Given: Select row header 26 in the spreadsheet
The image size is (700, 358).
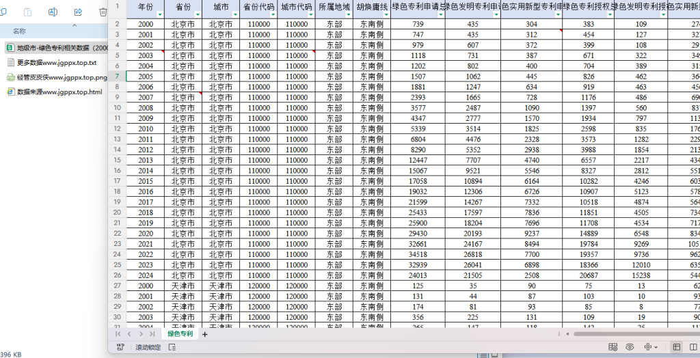Looking at the screenshot, I should coord(117,275).
